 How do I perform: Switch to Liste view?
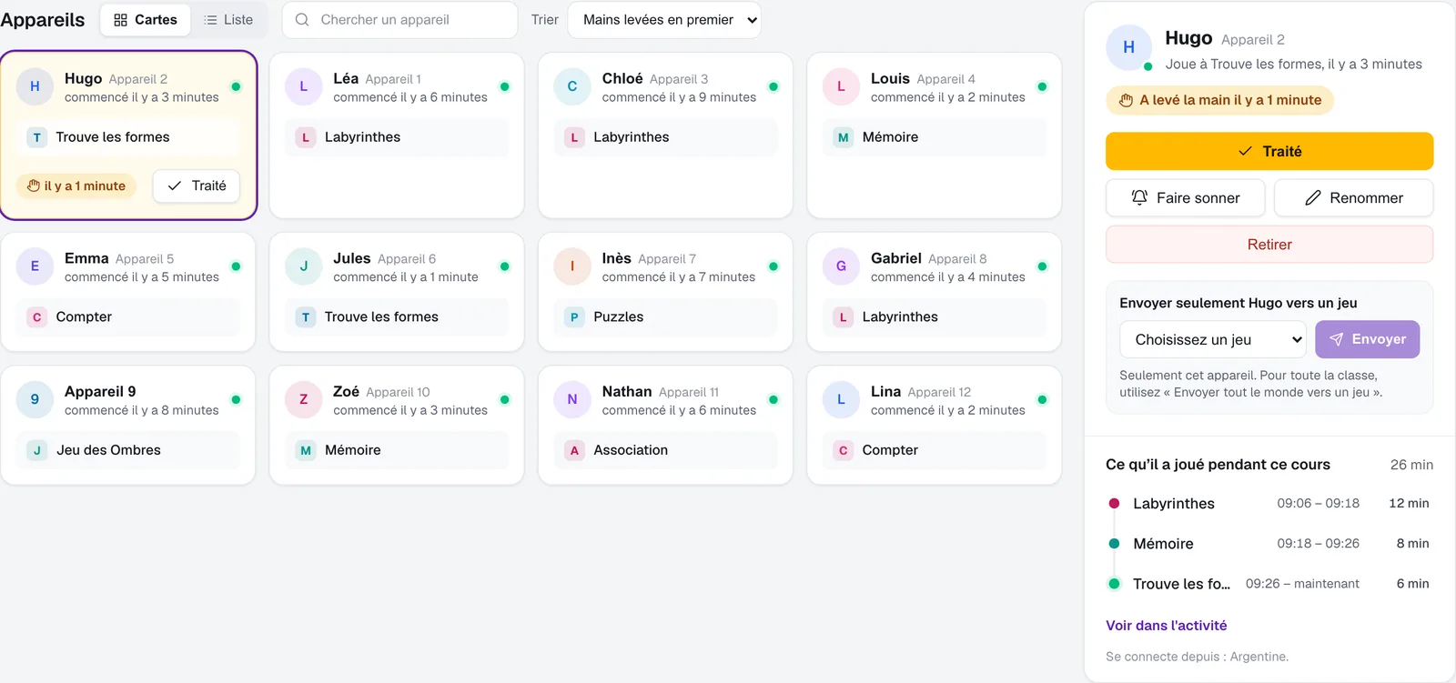(228, 20)
